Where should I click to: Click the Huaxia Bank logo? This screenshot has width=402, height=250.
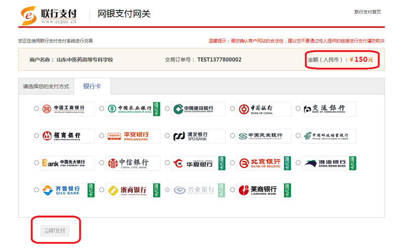[198, 163]
